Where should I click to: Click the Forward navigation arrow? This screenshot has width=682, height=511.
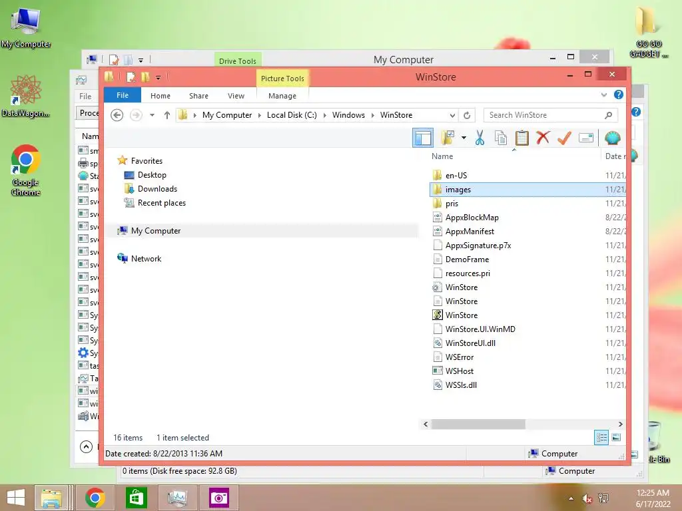[x=136, y=115]
